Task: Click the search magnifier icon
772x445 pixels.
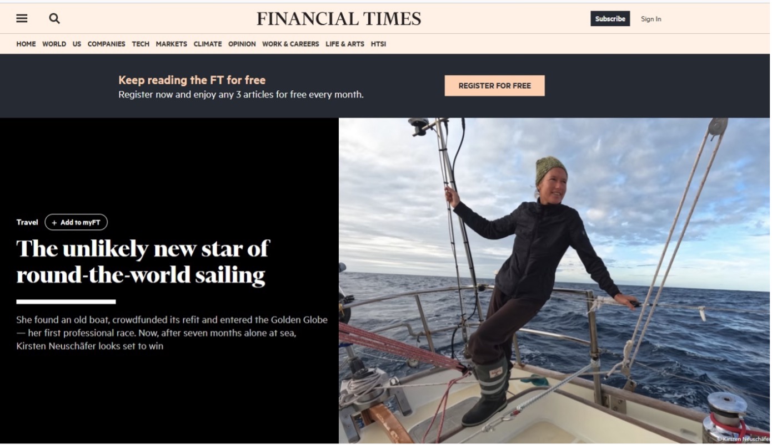Action: 54,18
